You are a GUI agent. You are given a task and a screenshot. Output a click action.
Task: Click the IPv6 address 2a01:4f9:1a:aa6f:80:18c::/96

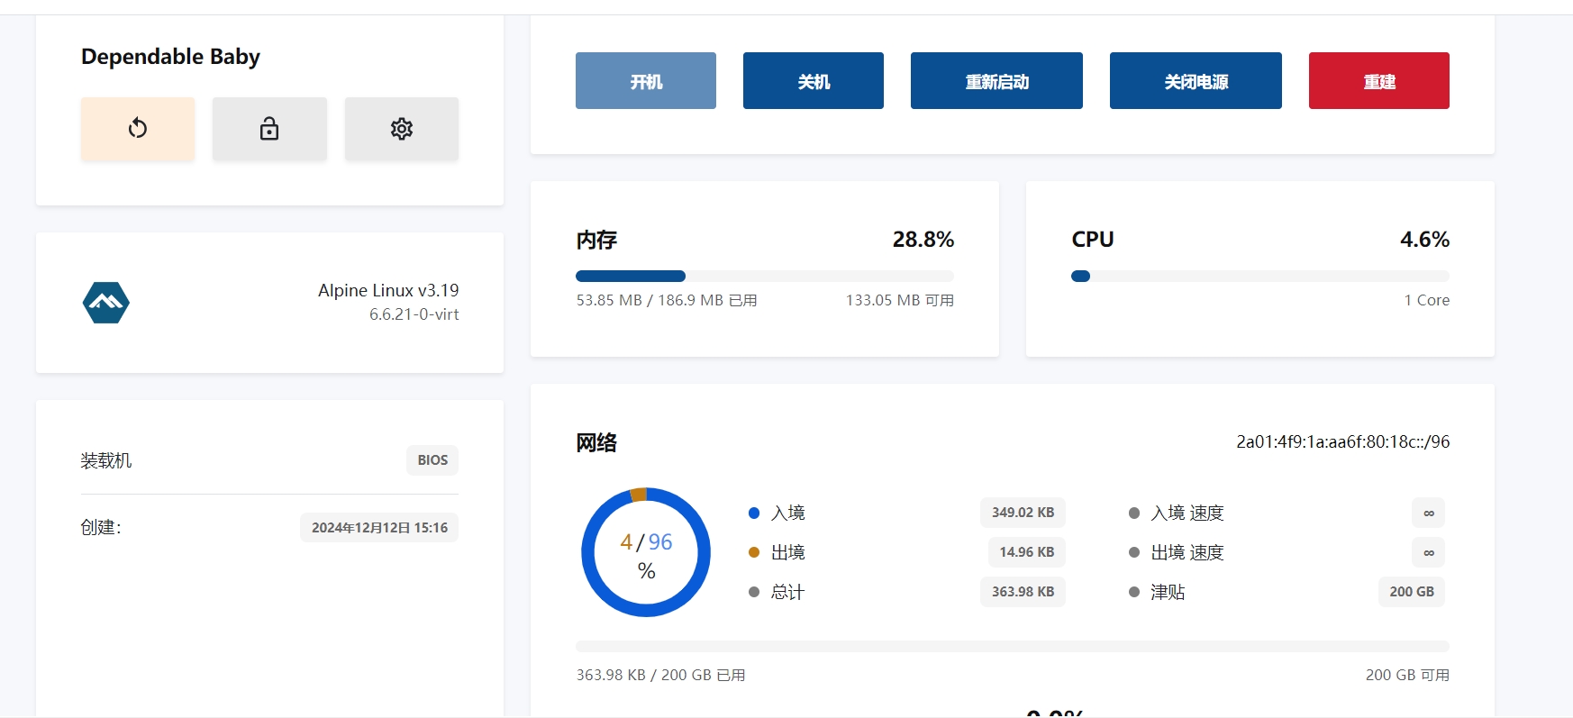[1342, 442]
